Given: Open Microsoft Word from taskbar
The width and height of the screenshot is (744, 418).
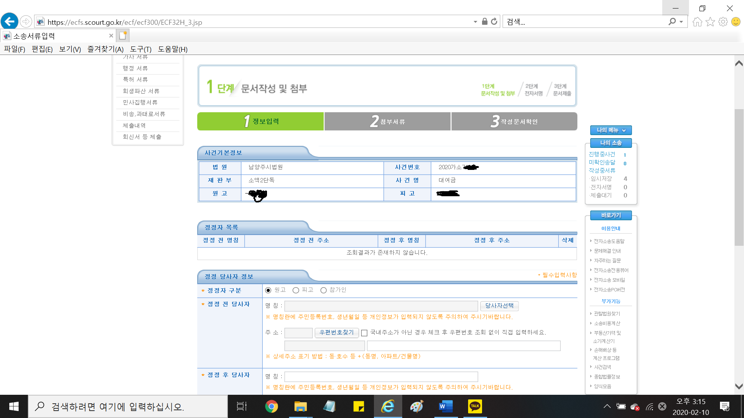Looking at the screenshot, I should click(446, 406).
